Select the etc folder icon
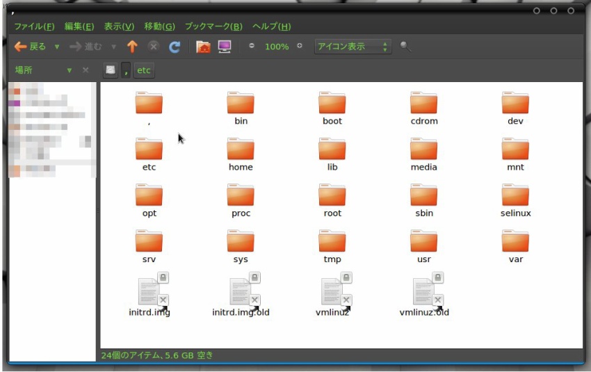The width and height of the screenshot is (591, 372). (149, 149)
